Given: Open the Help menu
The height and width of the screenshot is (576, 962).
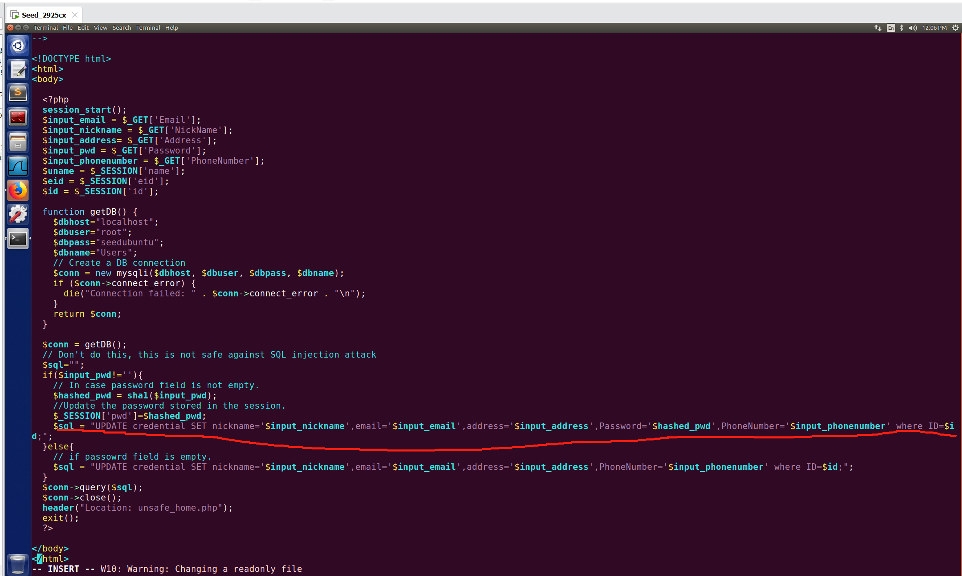Looking at the screenshot, I should point(171,28).
